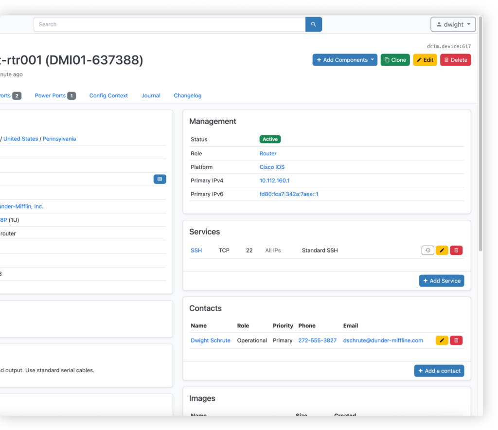
Task: Click the trash icon on the Delete button
Action: click(x=447, y=60)
